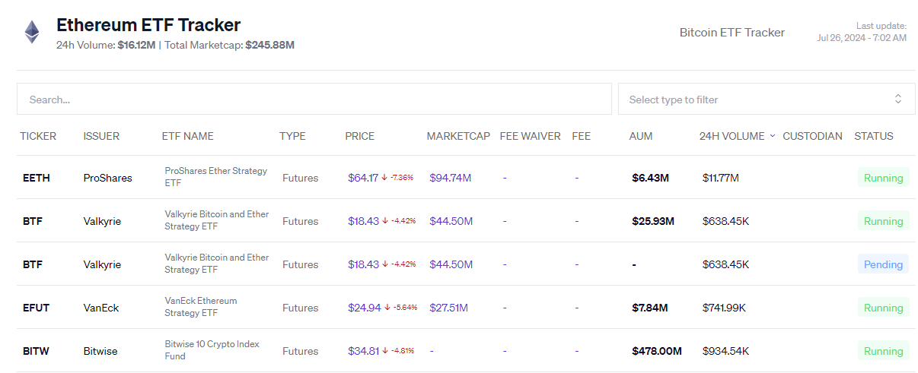Sort by the 24H VOLUME column header
Viewport: 918px width, 373px height.
coord(732,136)
